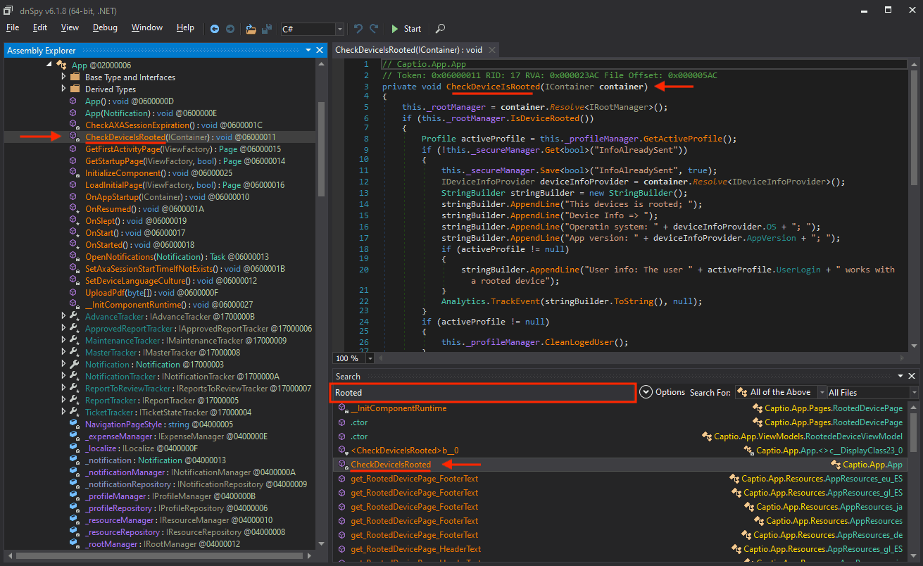The height and width of the screenshot is (566, 923).
Task: Close the Assembly Explorer panel
Action: tap(320, 50)
